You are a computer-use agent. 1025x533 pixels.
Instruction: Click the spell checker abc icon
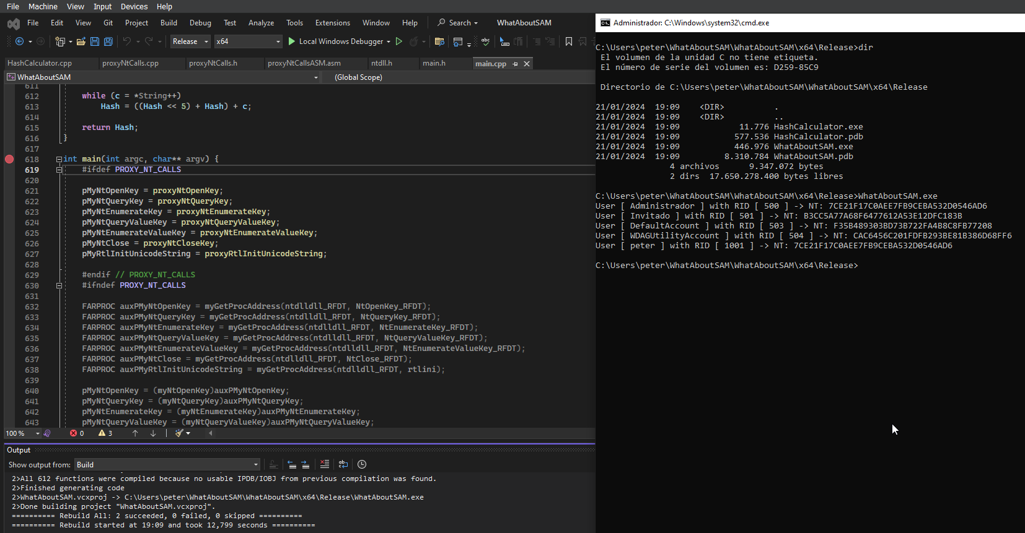[485, 41]
